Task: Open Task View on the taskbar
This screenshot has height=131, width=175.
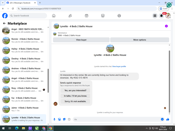Action: (10, 128)
